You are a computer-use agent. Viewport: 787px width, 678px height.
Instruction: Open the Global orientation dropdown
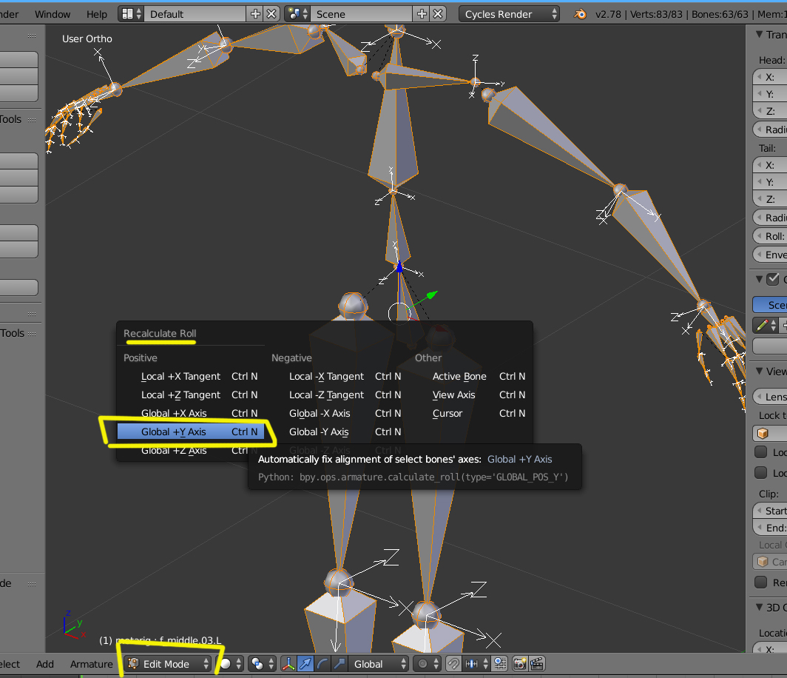click(378, 664)
